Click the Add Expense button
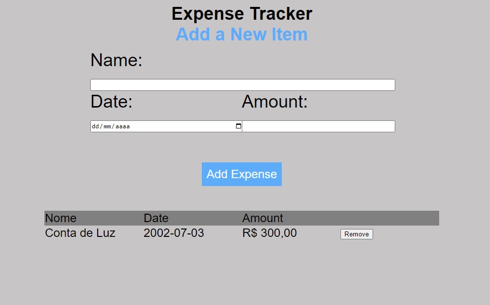490x305 pixels. coord(242,174)
